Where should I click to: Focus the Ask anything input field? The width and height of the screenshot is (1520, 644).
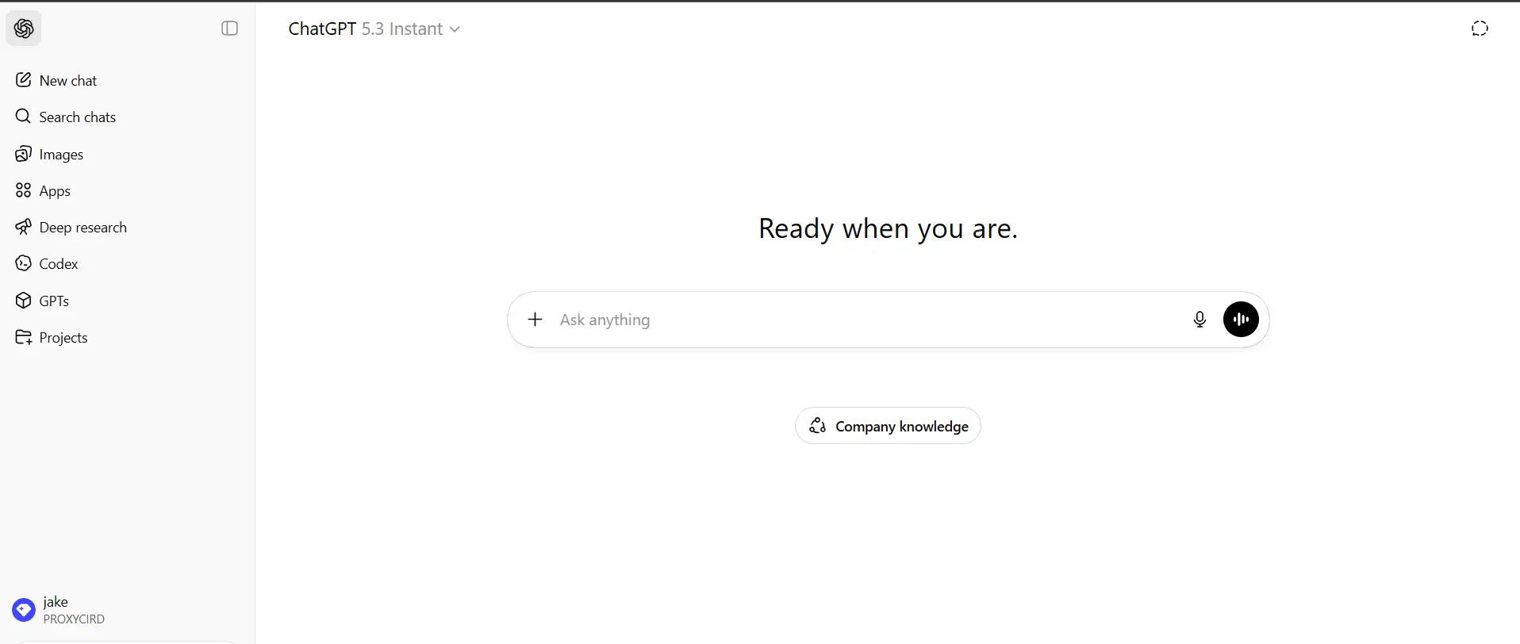click(867, 320)
